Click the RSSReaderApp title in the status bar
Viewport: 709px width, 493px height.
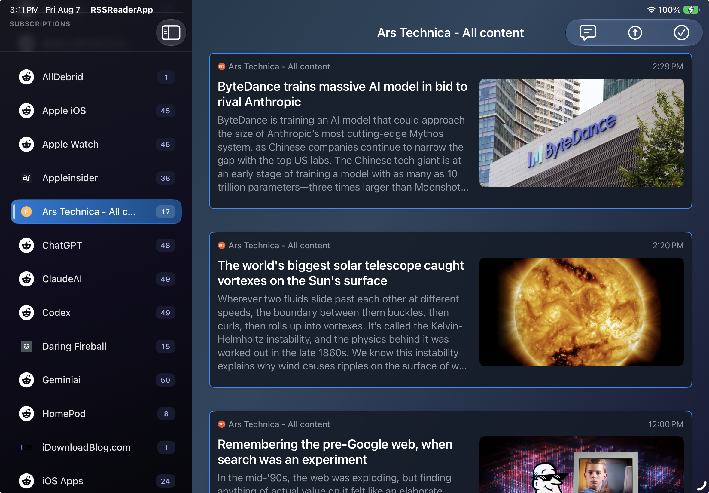click(x=122, y=10)
